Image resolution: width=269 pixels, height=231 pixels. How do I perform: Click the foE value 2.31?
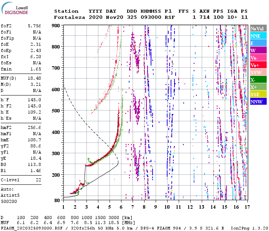pos(36,44)
